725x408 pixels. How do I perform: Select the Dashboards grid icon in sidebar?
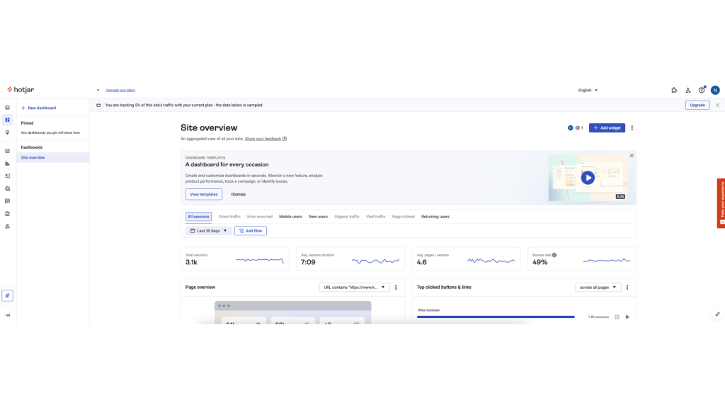click(x=7, y=120)
